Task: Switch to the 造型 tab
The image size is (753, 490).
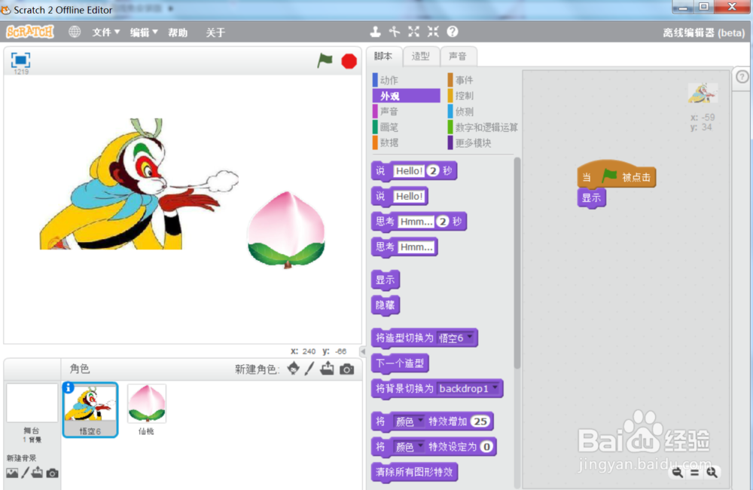Action: tap(421, 57)
